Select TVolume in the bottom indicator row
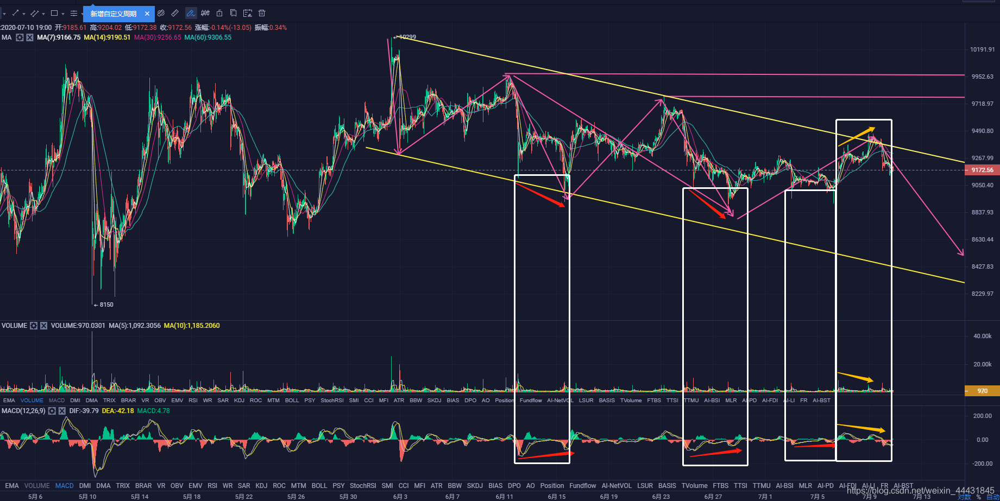 pos(695,486)
